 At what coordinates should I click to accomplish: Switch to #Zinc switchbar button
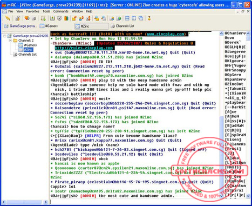tap(92, 26)
